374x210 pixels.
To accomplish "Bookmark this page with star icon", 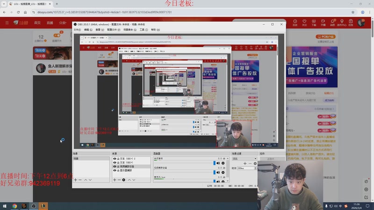I will tap(353, 12).
